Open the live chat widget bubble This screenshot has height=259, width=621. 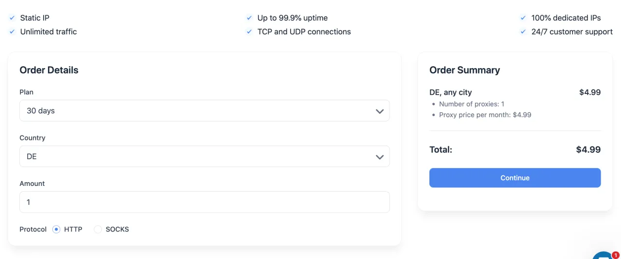[603, 256]
